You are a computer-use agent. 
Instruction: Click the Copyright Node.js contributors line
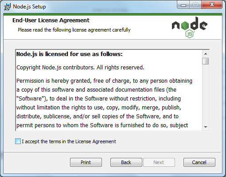pyautogui.click(x=80, y=68)
